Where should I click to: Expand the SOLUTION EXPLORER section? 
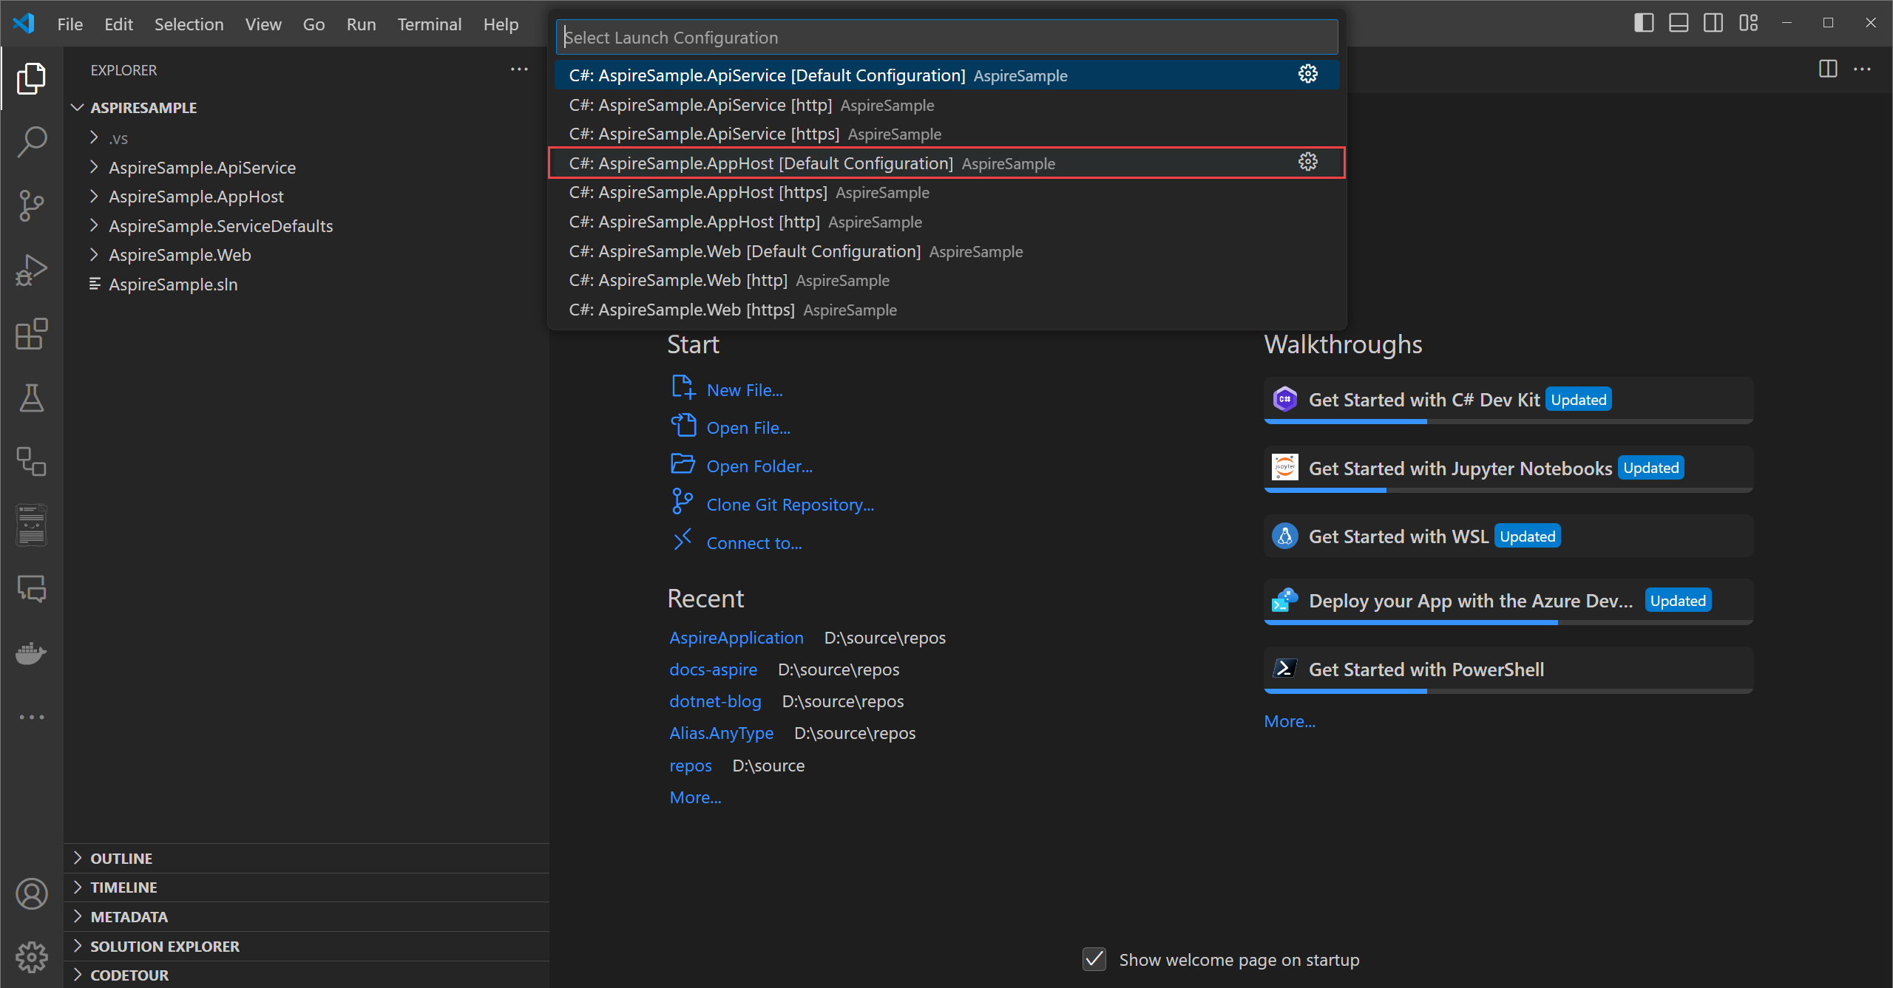click(x=164, y=946)
